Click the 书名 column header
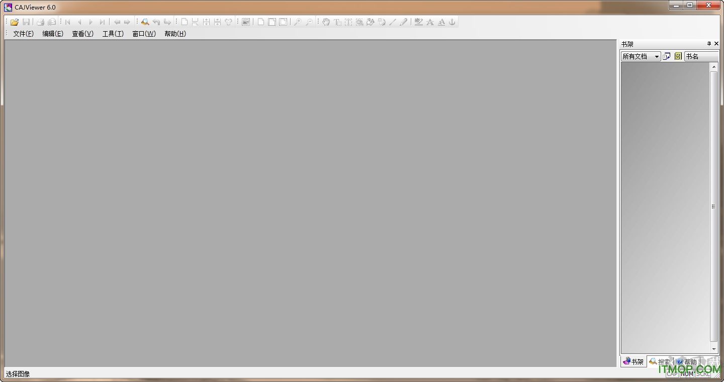 702,56
